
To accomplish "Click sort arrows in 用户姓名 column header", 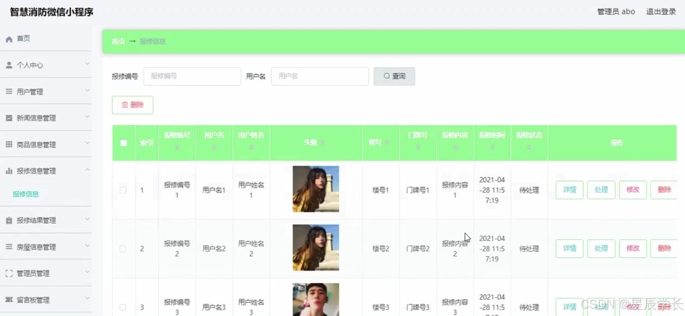I will pyautogui.click(x=251, y=147).
